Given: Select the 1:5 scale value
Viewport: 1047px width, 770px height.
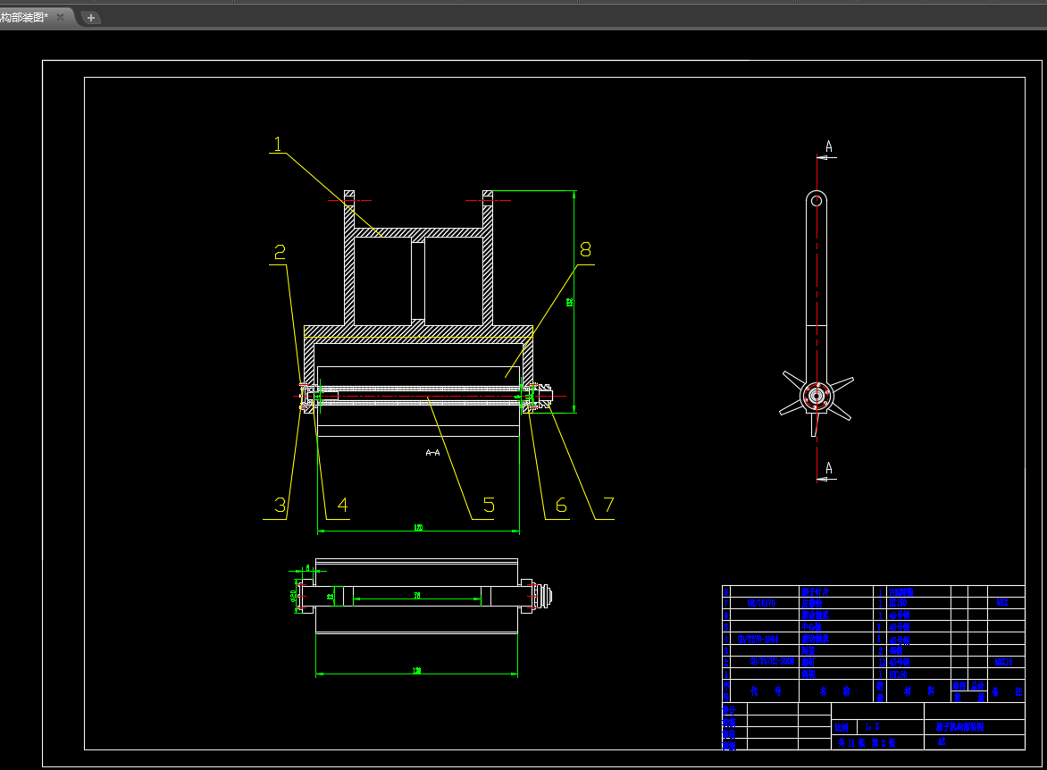Looking at the screenshot, I should pos(872,726).
